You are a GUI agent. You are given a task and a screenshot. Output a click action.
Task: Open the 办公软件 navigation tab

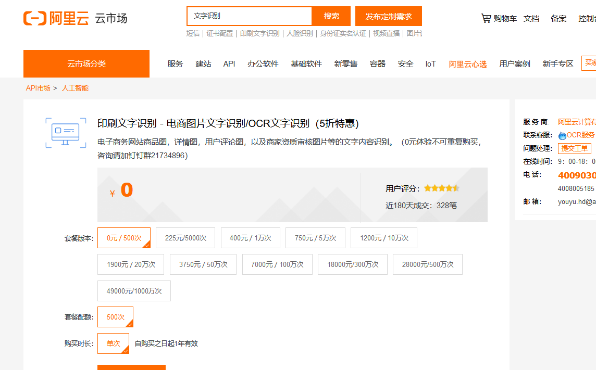263,64
